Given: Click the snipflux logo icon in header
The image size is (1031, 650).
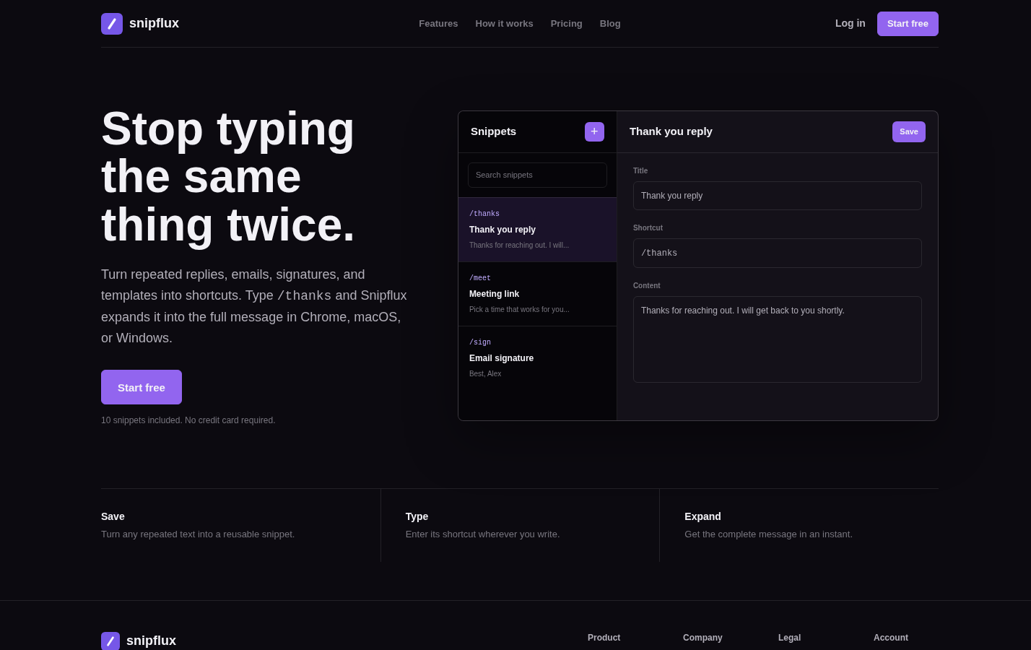Looking at the screenshot, I should (x=112, y=24).
